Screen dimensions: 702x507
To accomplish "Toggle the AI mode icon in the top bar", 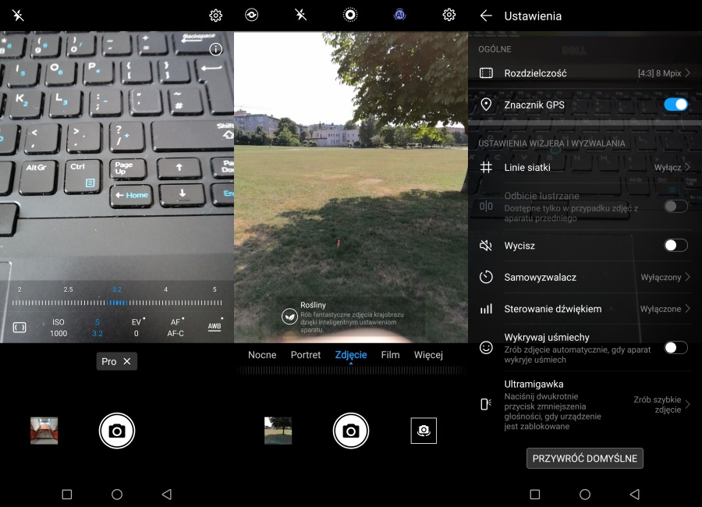I will pyautogui.click(x=399, y=15).
